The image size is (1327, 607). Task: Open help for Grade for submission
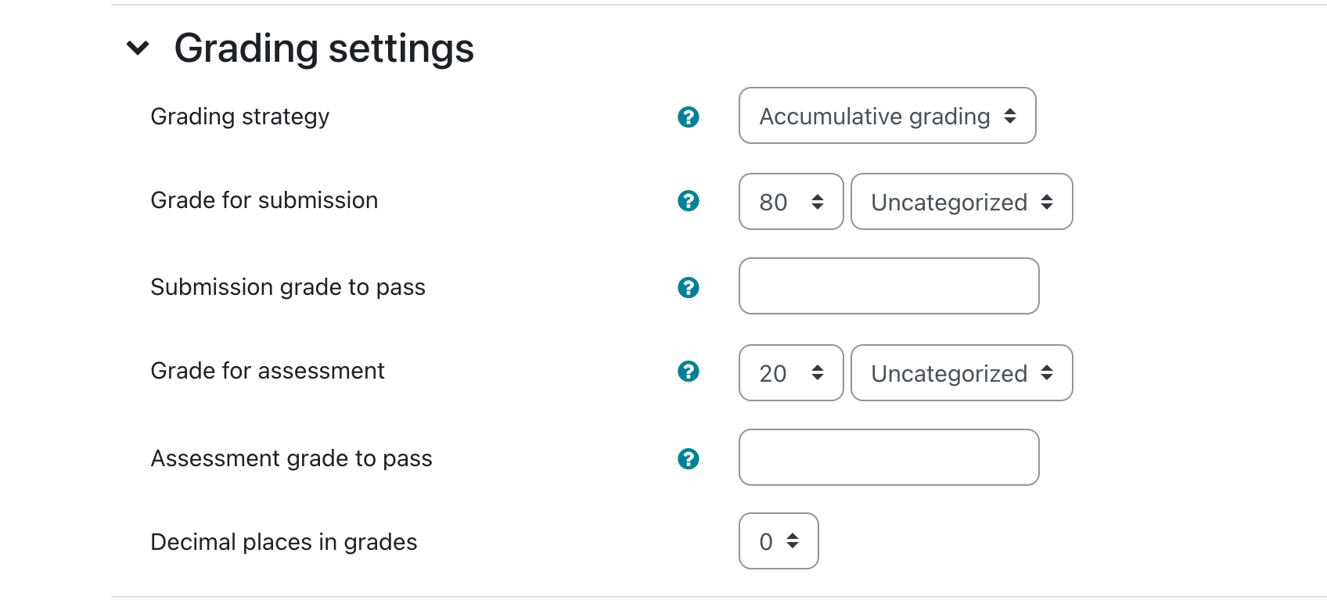tap(688, 200)
